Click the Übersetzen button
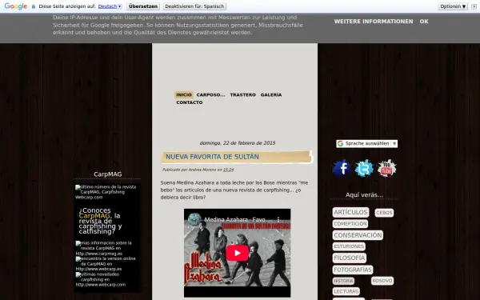Viewport: 480px width, 300px height. [x=143, y=6]
